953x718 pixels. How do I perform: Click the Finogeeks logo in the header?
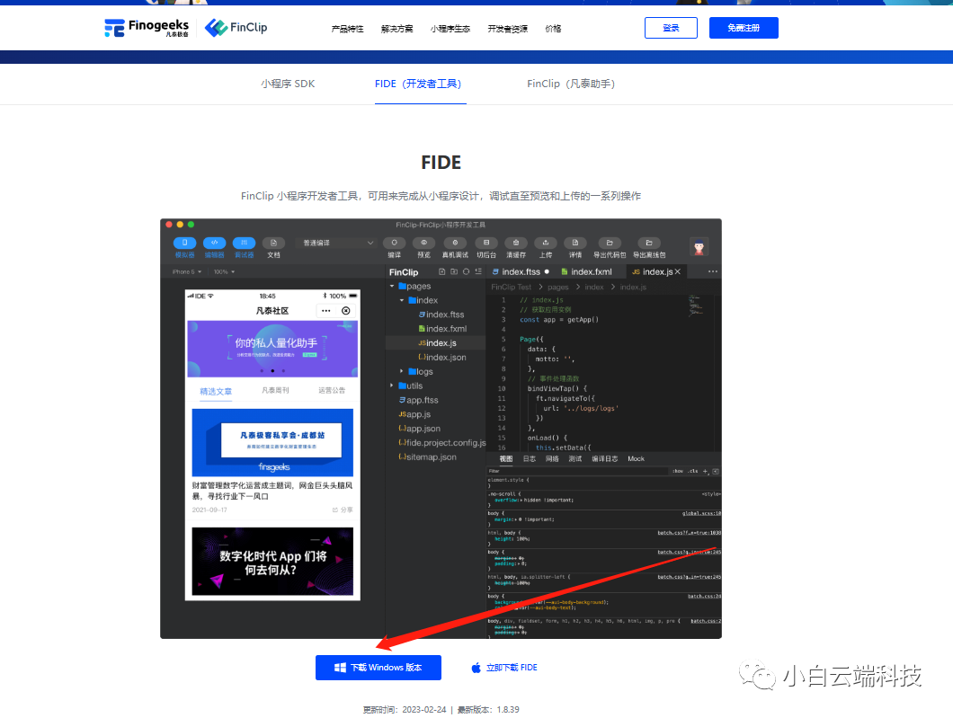147,27
